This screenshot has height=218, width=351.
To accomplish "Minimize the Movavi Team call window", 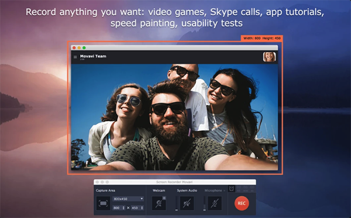I will coord(79,48).
